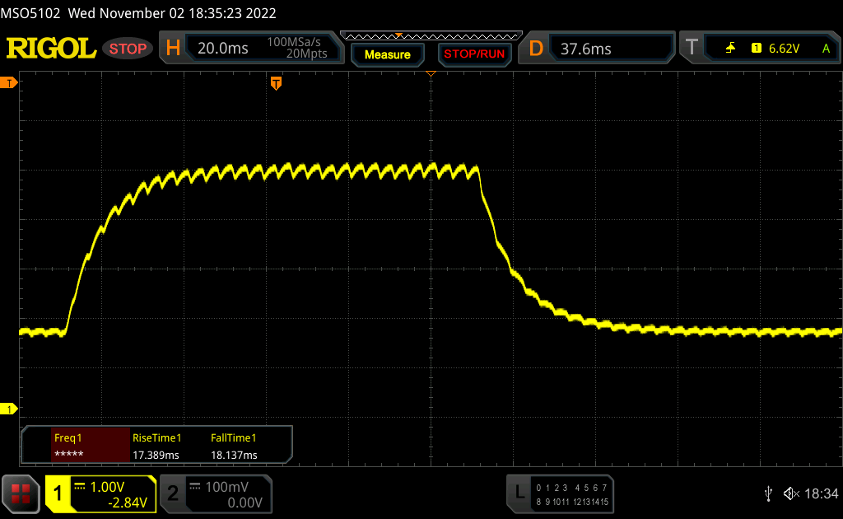Click the RIGOL logo
843x519 pixels.
click(x=51, y=49)
